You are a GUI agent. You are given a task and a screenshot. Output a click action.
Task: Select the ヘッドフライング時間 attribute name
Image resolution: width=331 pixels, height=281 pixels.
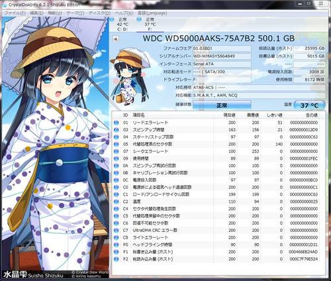tap(152, 245)
